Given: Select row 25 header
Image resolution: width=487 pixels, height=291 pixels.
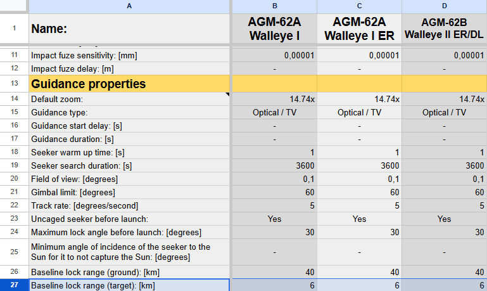Looking at the screenshot, I should click(x=15, y=252).
